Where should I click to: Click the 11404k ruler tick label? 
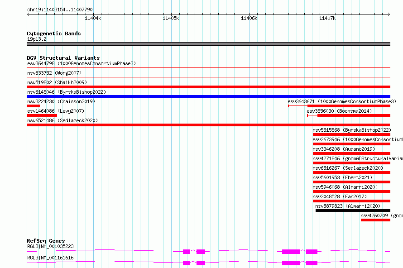(x=93, y=18)
